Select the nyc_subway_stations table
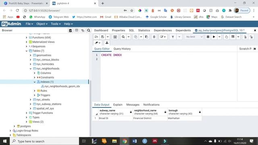Viewport: 258px width, 145px height. click(49, 104)
